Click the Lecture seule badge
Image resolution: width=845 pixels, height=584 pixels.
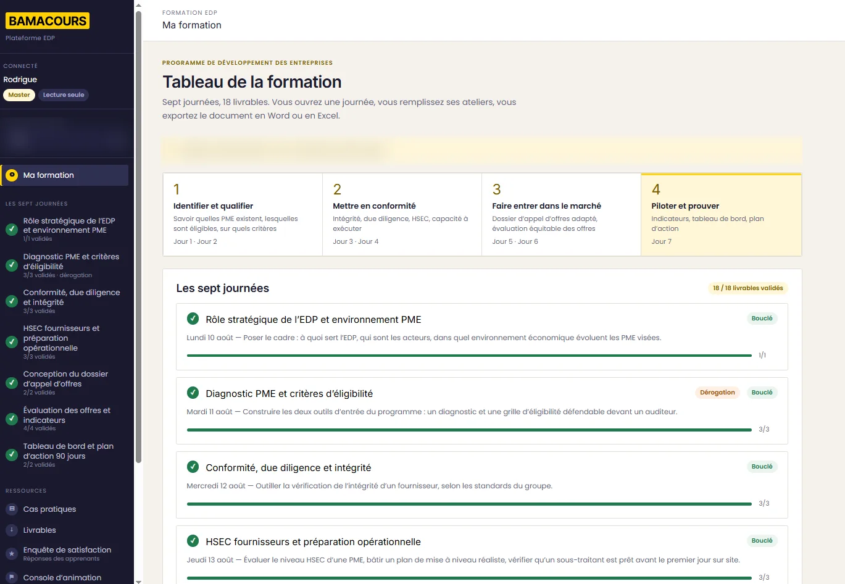(64, 95)
